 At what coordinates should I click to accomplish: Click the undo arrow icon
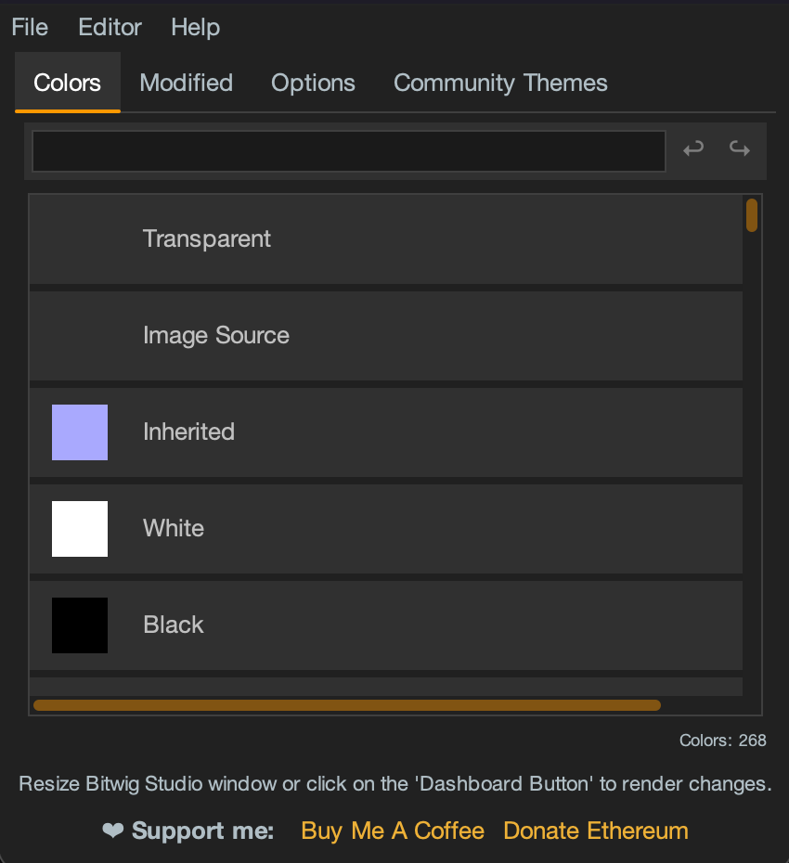[693, 149]
